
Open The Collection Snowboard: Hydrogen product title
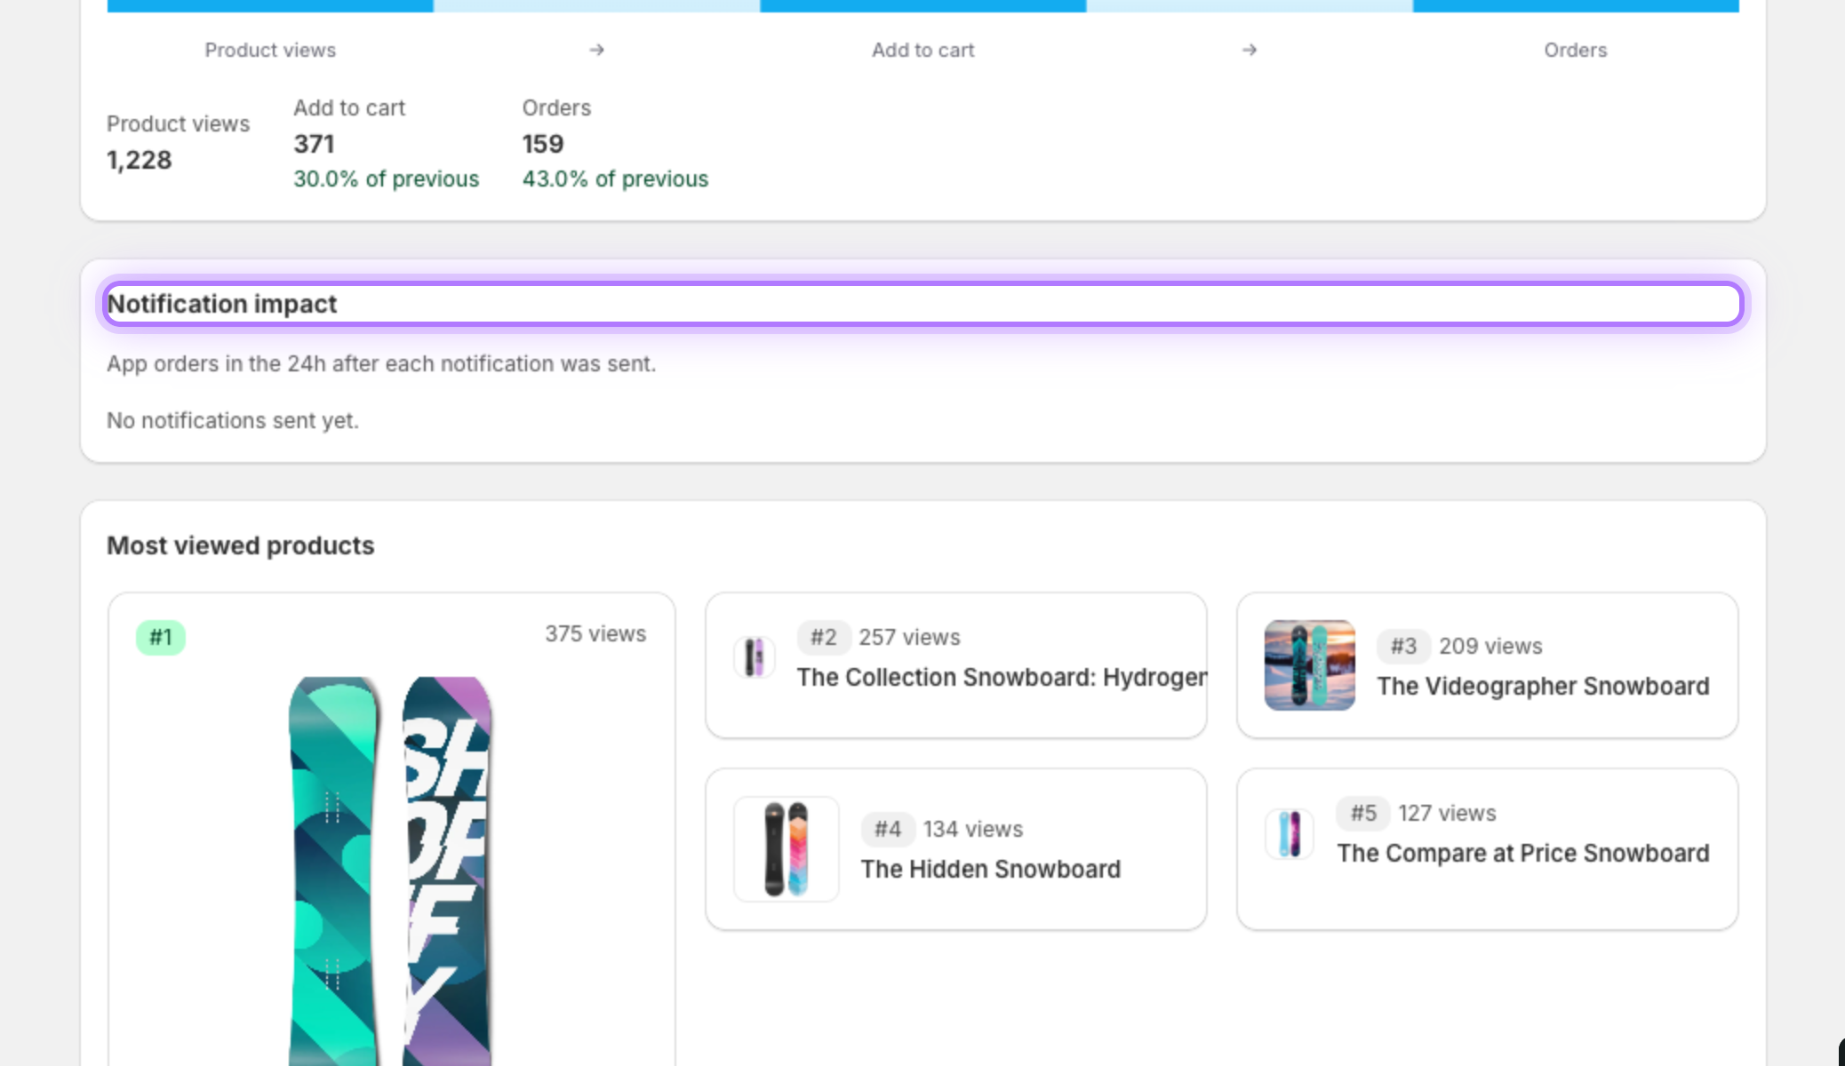1002,677
